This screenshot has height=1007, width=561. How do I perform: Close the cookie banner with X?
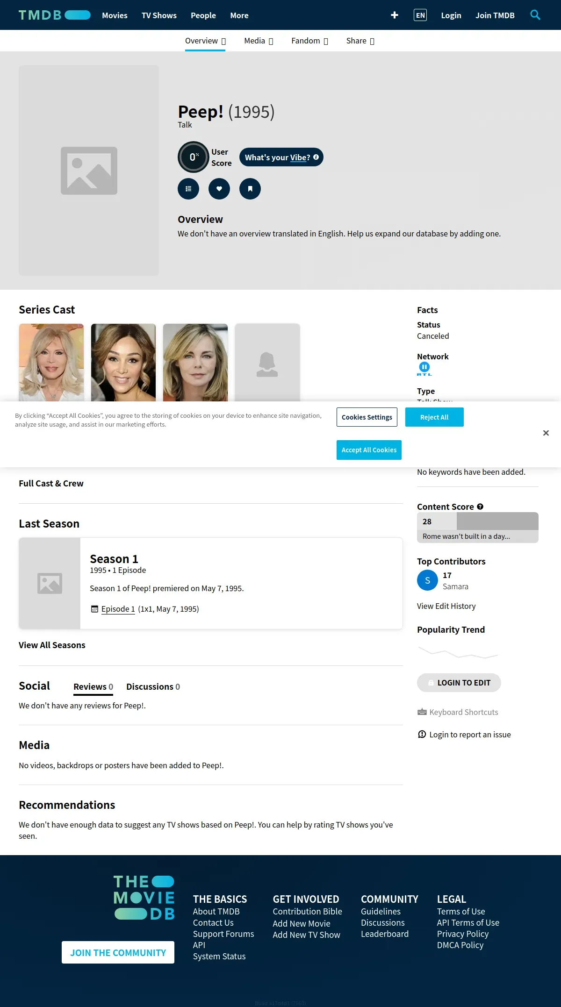[x=546, y=433]
